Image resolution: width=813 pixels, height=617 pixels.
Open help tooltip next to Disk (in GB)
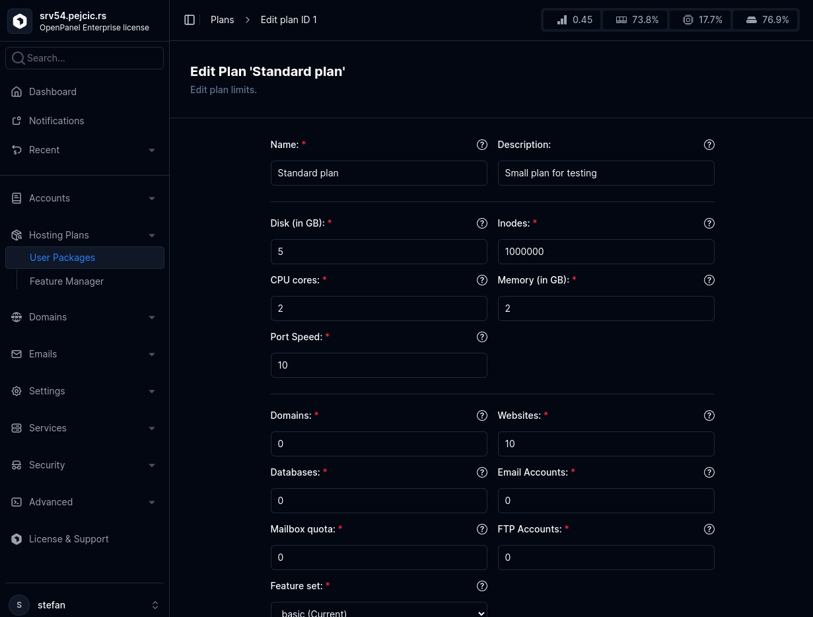[481, 223]
